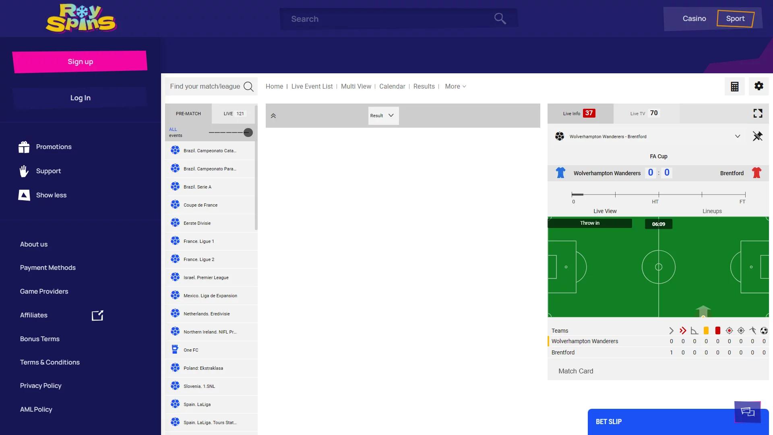Screen dimensions: 773x435
Task: Go to sportsbook Home
Action: click(274, 87)
